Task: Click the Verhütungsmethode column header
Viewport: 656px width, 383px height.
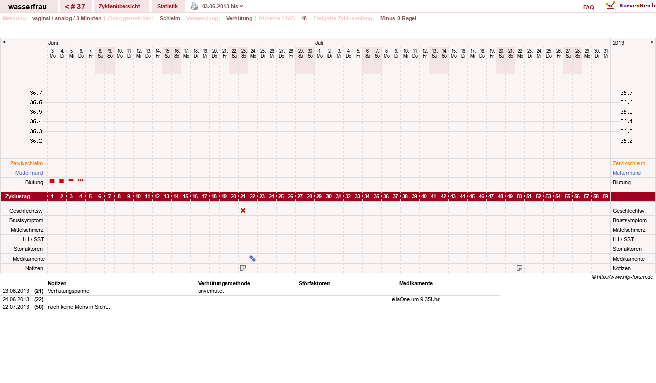Action: coord(224,283)
